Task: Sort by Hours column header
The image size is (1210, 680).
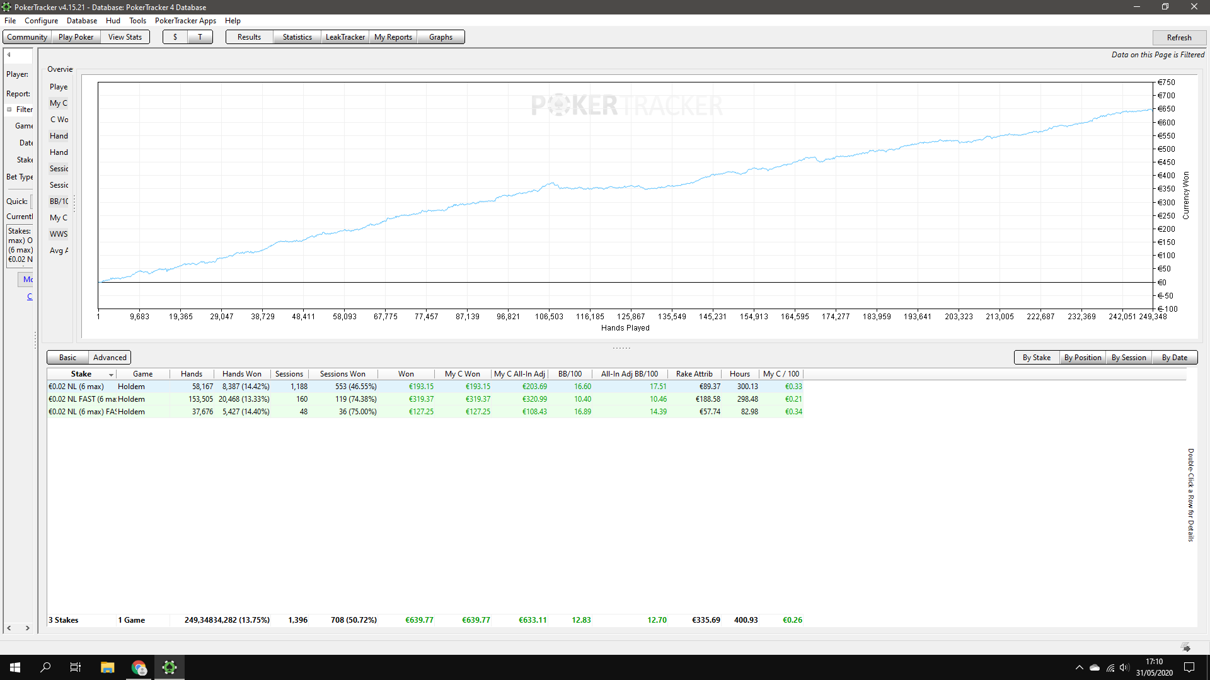Action: click(740, 374)
